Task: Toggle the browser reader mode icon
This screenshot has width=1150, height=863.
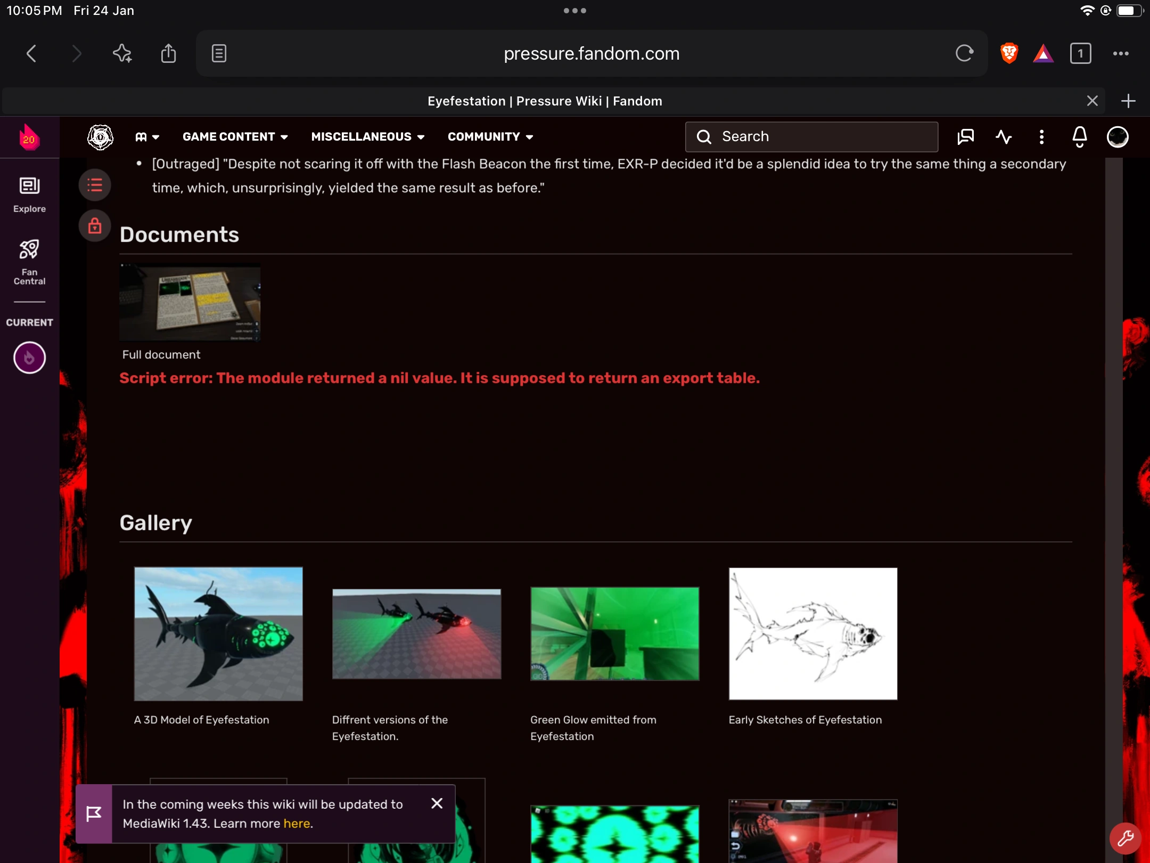Action: coord(219,53)
